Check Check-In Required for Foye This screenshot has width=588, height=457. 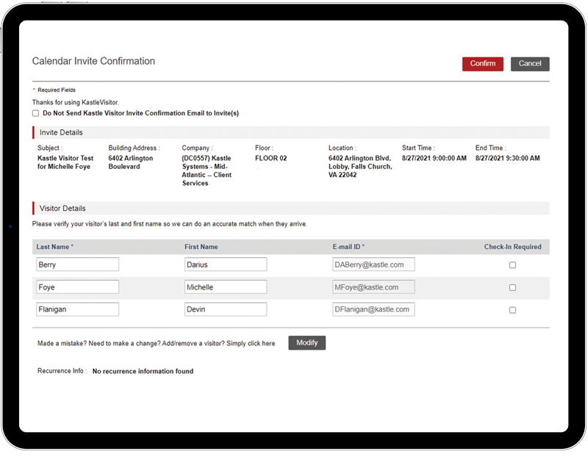(x=512, y=287)
